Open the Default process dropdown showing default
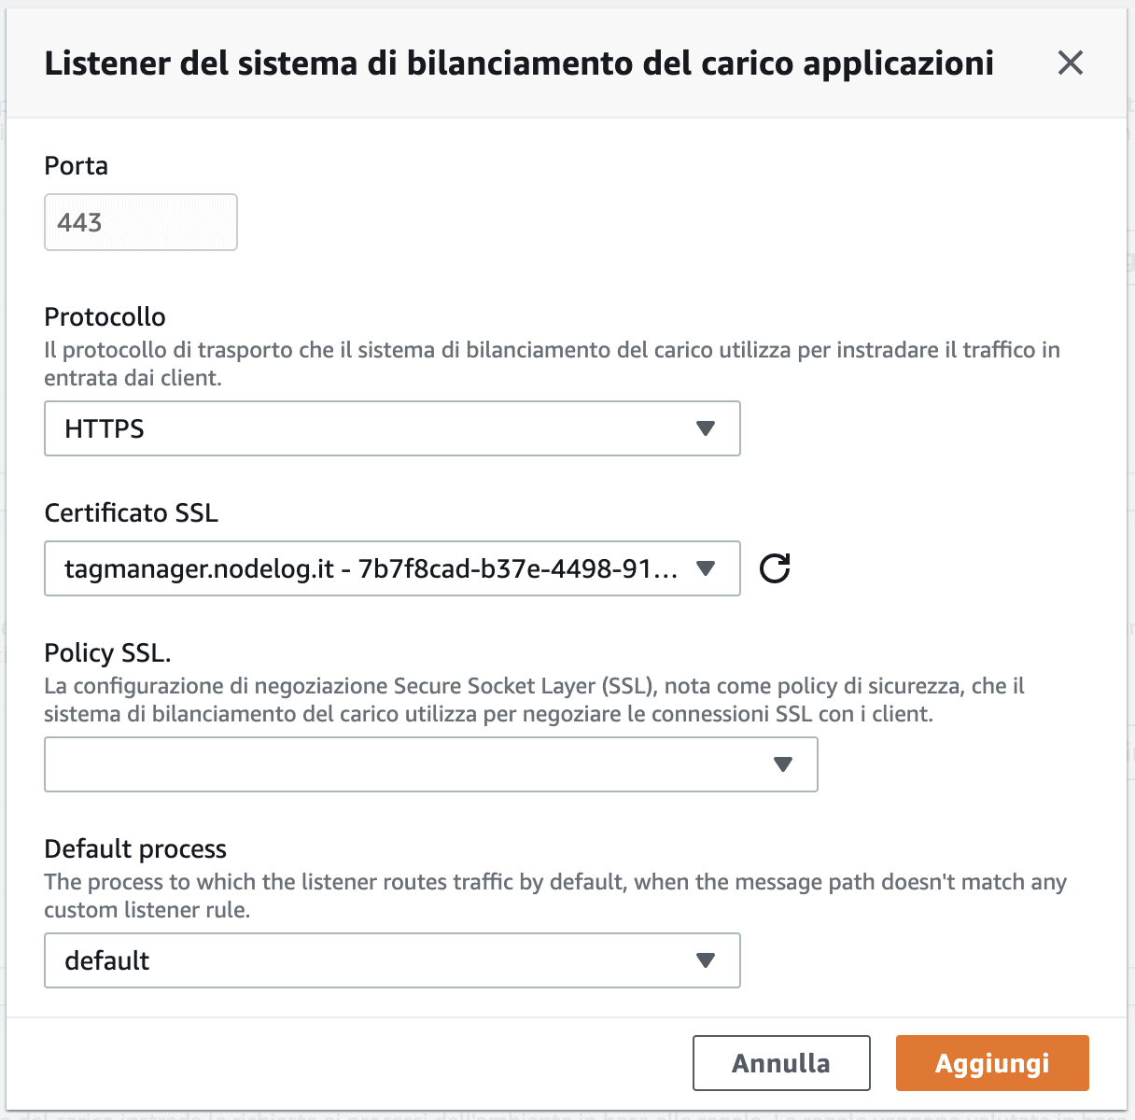Image resolution: width=1135 pixels, height=1120 pixels. (x=392, y=960)
